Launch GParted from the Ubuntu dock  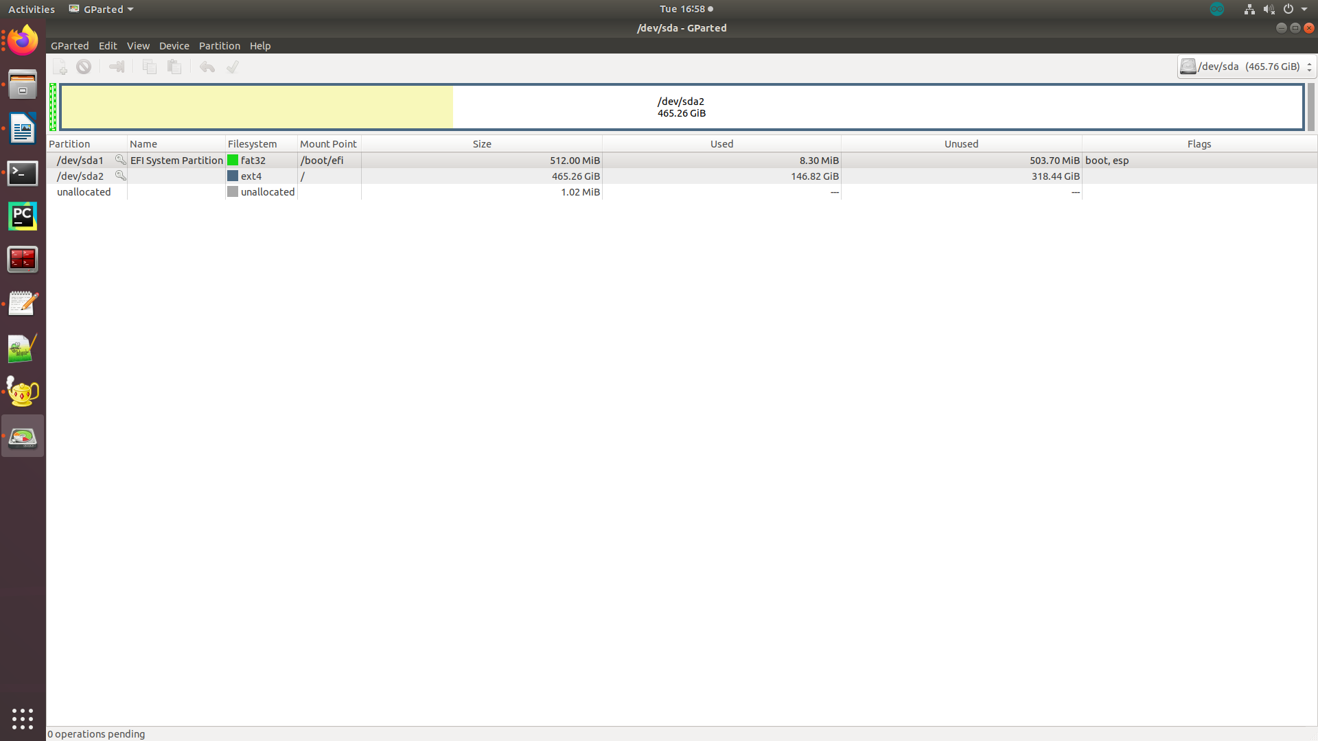point(23,435)
